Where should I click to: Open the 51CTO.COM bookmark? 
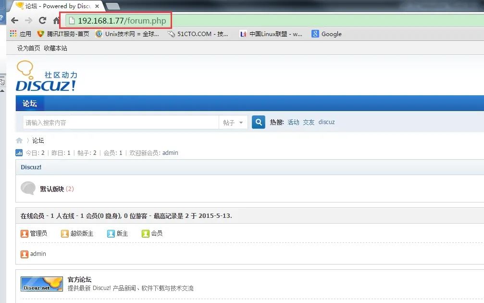[198, 34]
